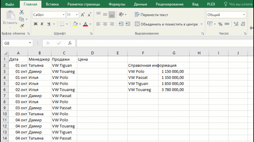
Task: Decrease font size with small A icon
Action: pos(89,15)
